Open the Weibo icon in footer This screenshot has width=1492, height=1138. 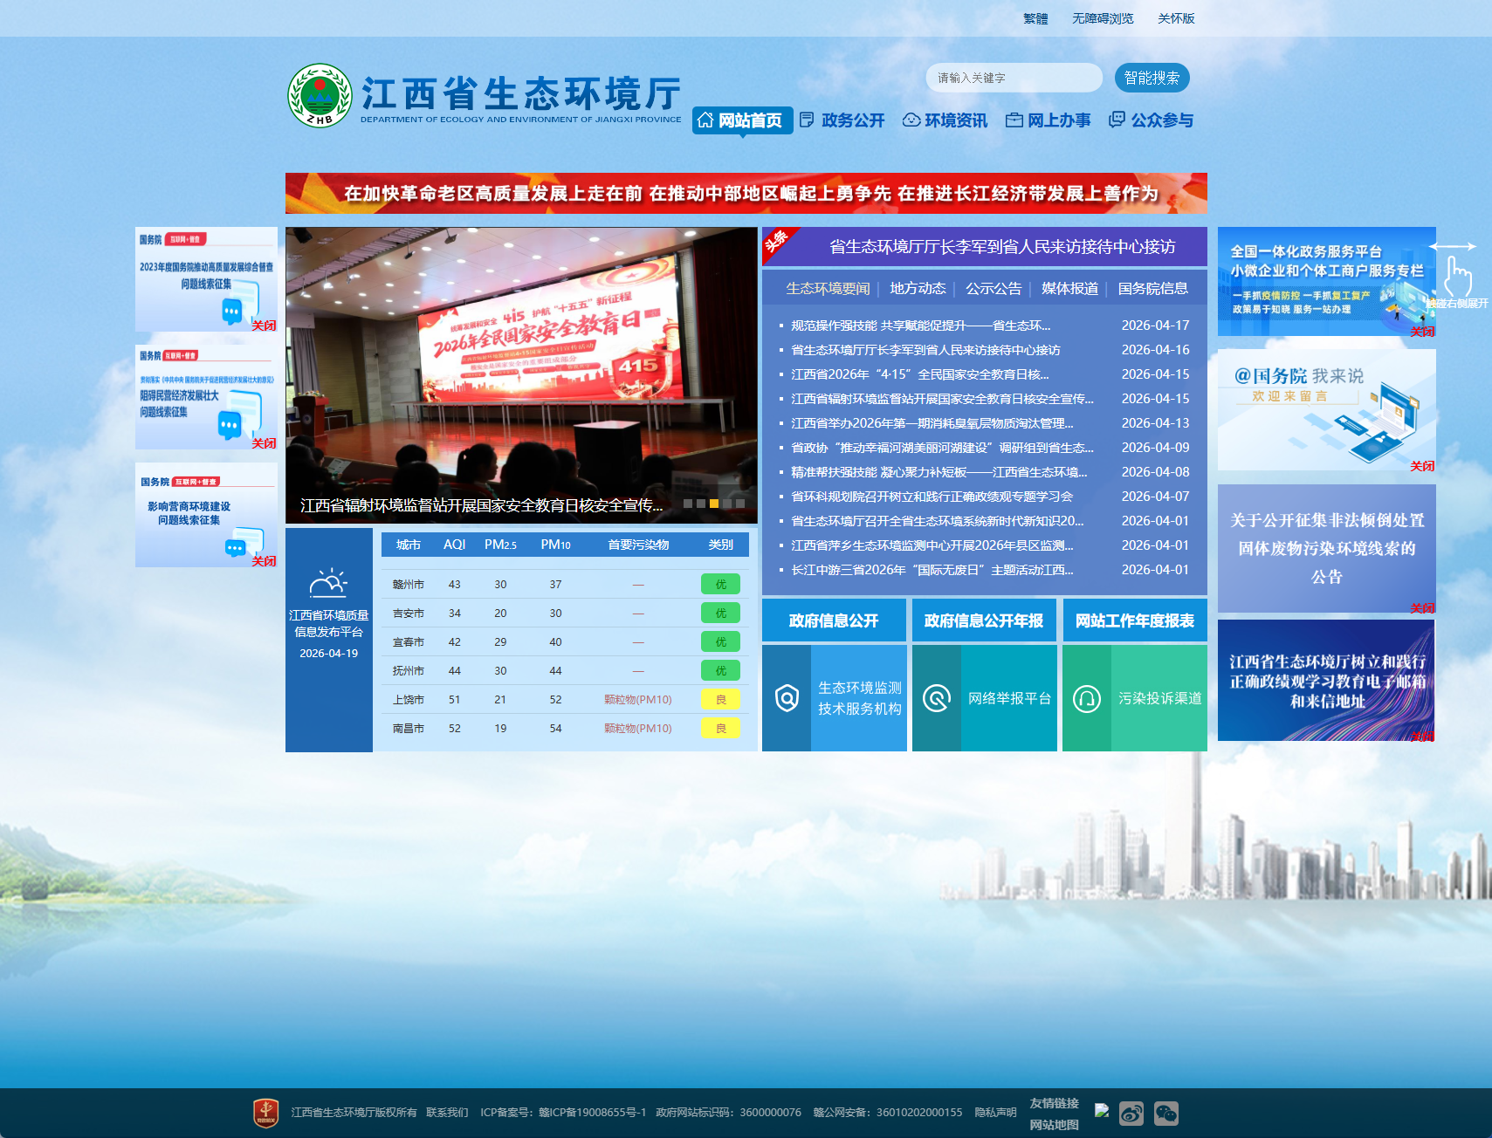point(1131,1114)
